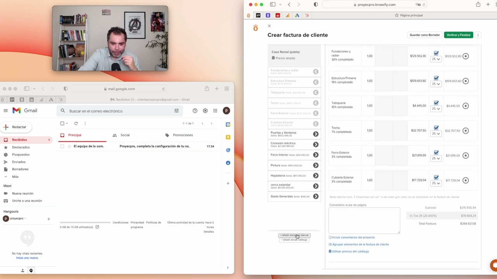Open Enviados folder in Gmail
497x279 pixels.
[x=19, y=162]
